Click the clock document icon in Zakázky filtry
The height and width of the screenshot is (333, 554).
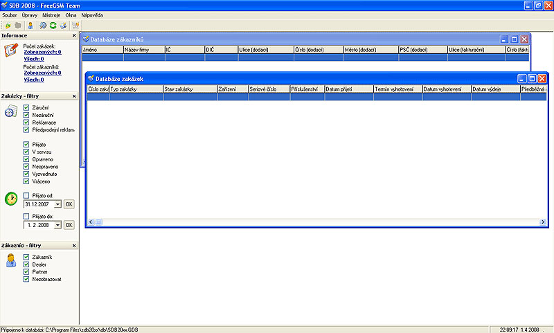point(11,111)
